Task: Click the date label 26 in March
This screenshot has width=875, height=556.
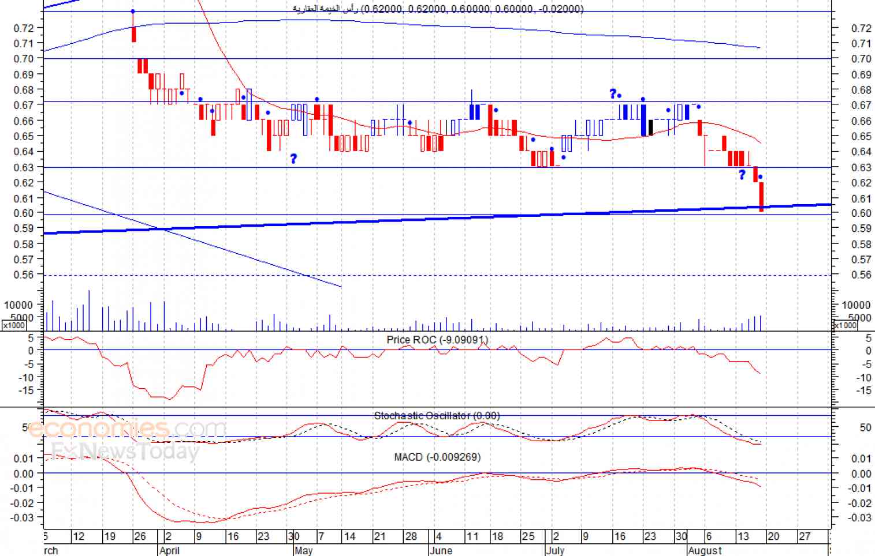Action: pyautogui.click(x=140, y=536)
